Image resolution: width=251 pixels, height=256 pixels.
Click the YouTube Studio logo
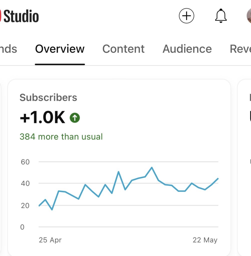19,16
